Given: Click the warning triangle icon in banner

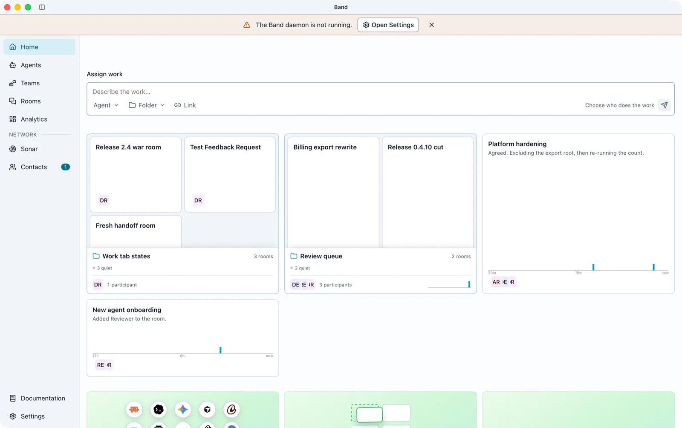Looking at the screenshot, I should 246,25.
